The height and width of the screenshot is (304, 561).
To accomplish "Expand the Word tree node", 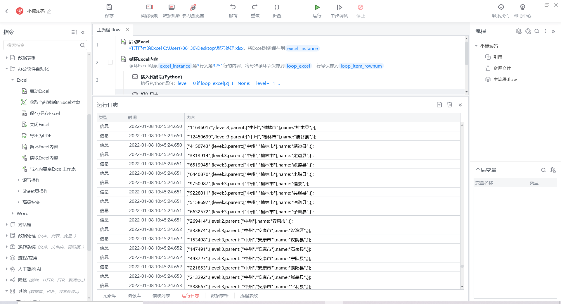I will [13, 213].
